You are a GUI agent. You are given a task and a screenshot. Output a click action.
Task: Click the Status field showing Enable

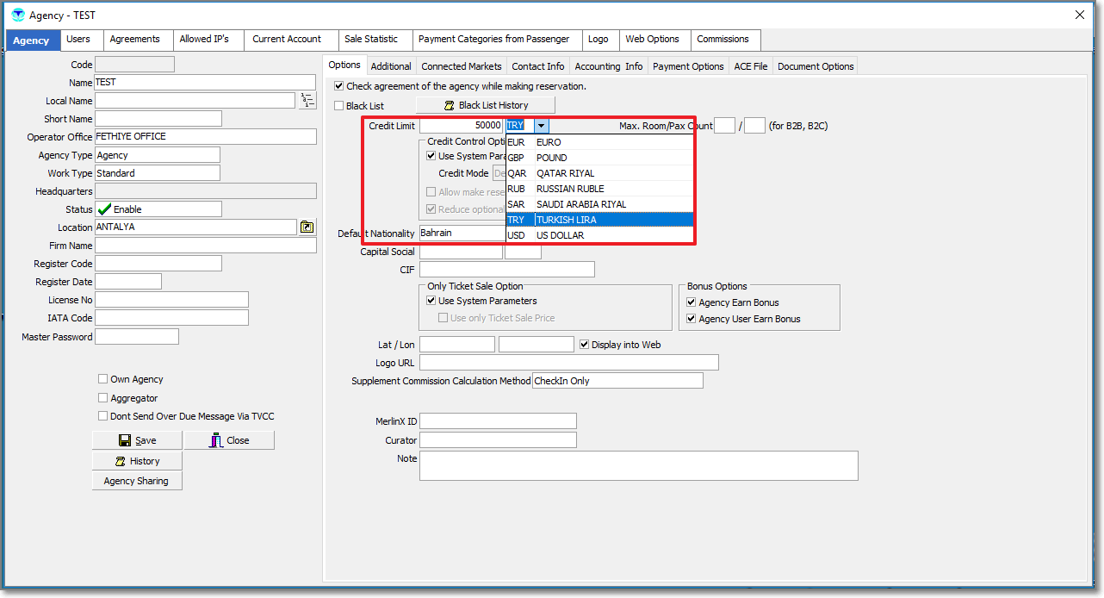pyautogui.click(x=158, y=209)
